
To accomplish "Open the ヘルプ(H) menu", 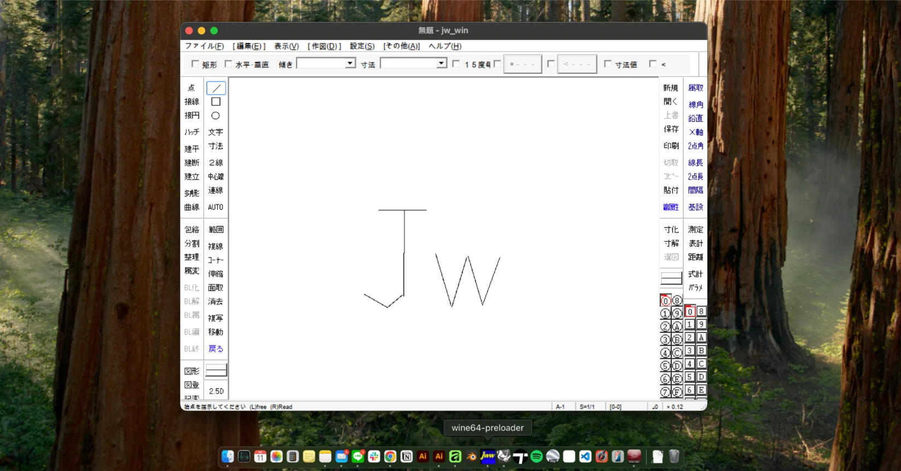I will [x=445, y=46].
